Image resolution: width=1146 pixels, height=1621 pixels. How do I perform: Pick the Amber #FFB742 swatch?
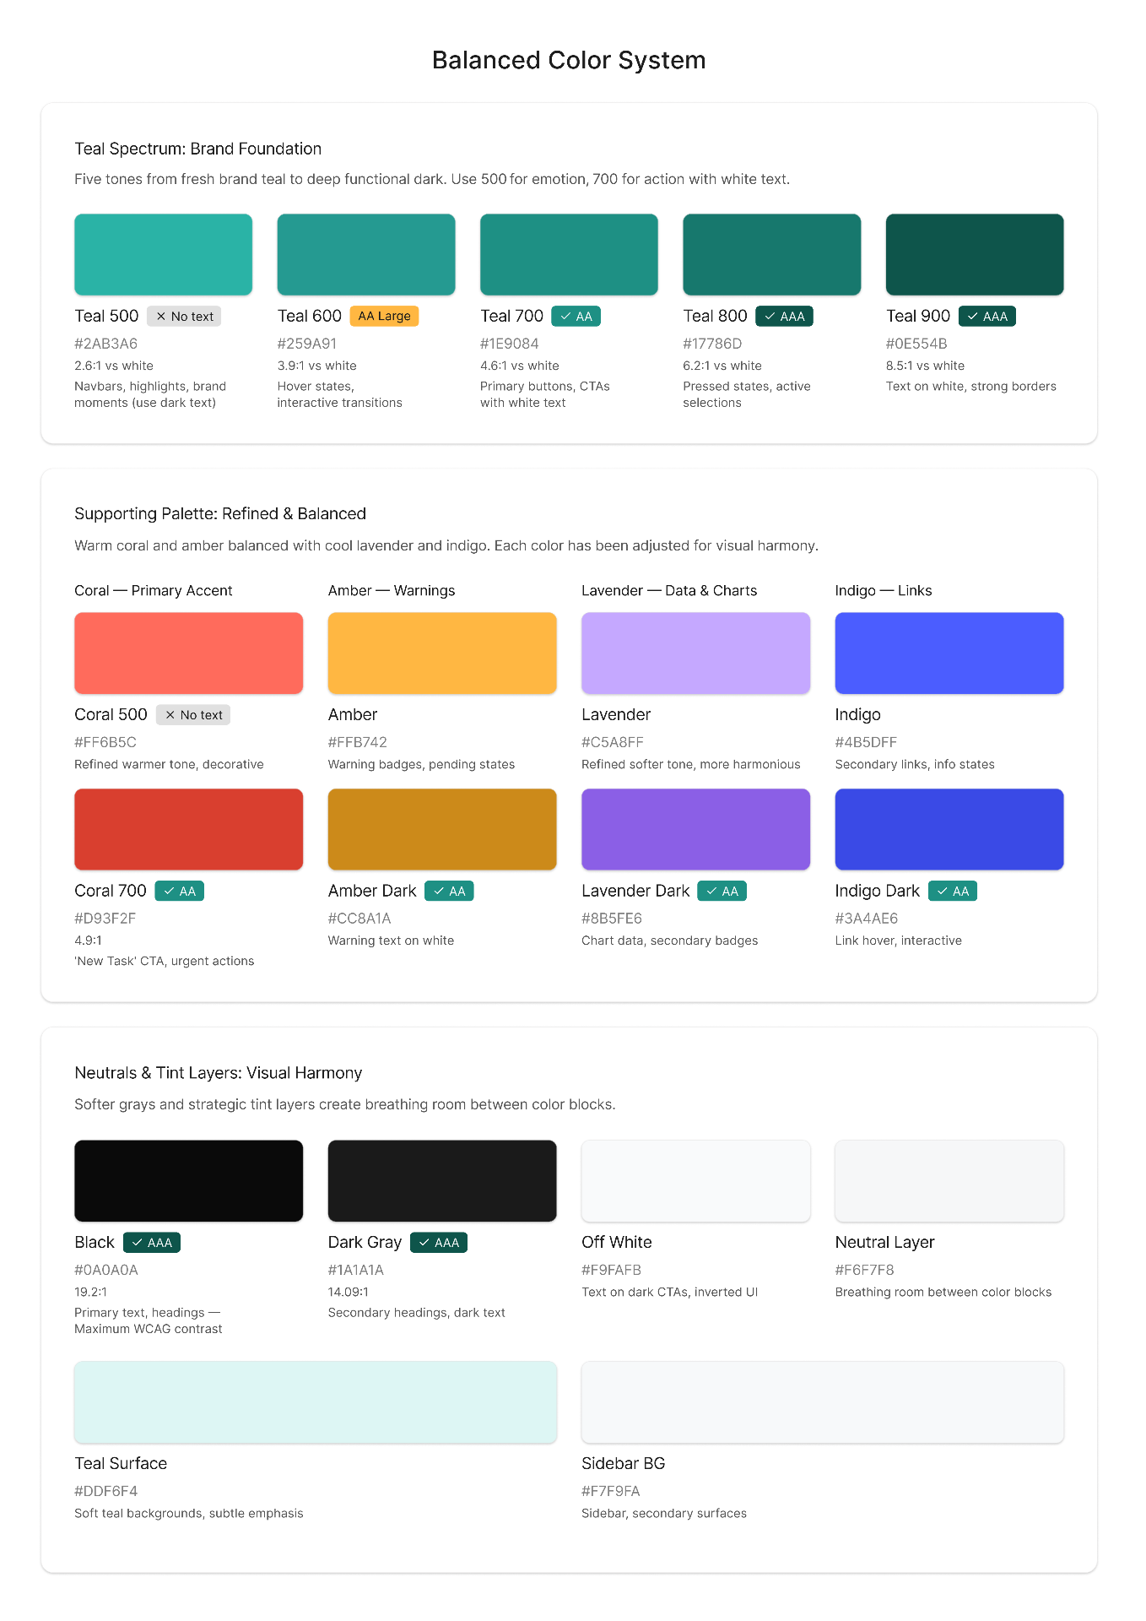click(x=442, y=653)
